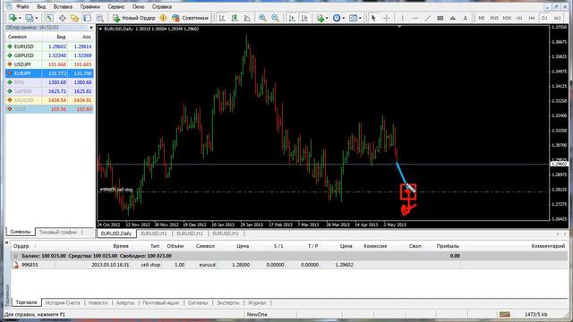
Task: Switch timeframe to M30
Action: (x=507, y=18)
